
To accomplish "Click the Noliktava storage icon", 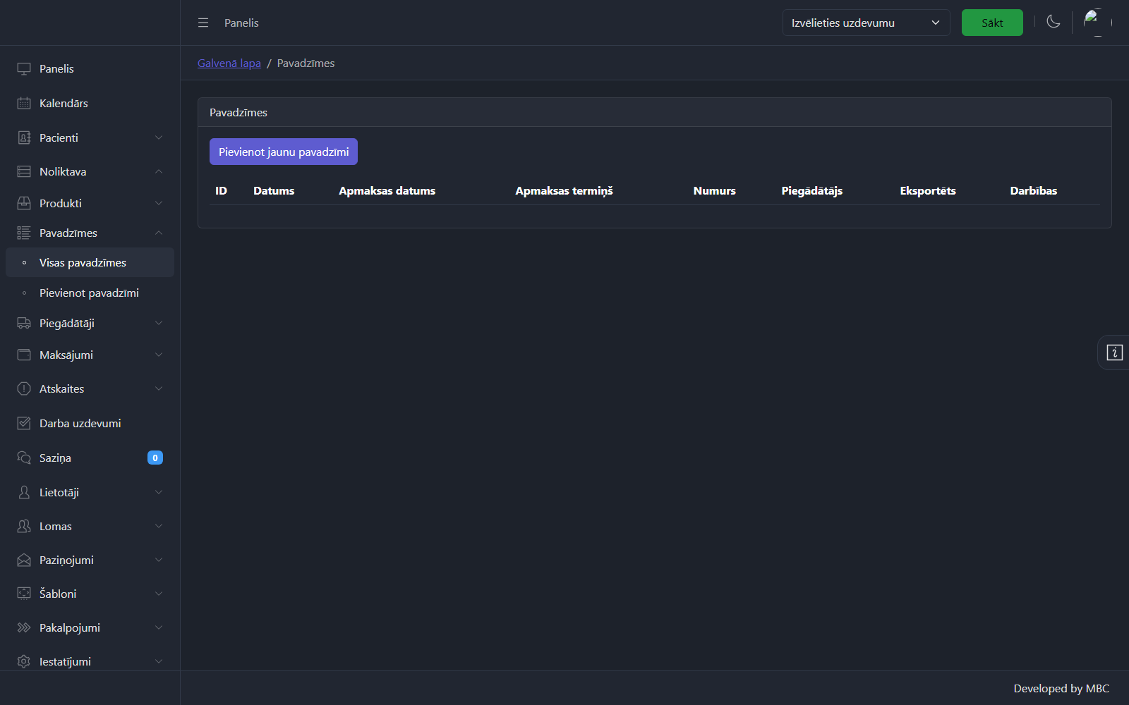I will point(24,171).
